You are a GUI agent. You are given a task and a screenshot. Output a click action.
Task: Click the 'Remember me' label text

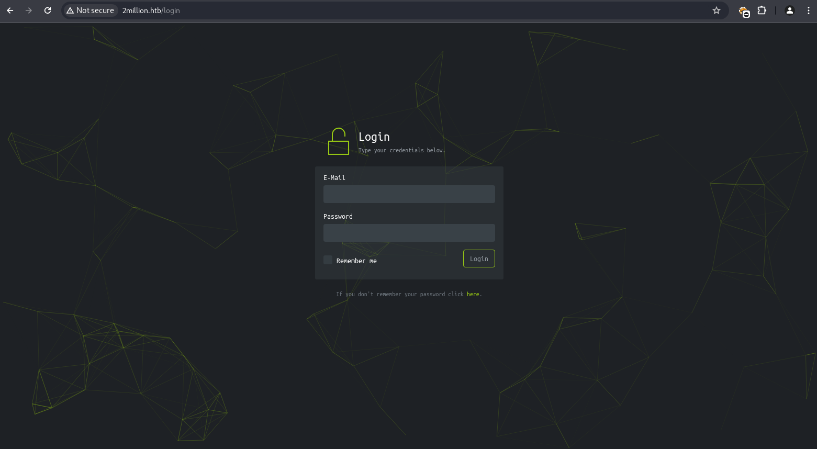[x=356, y=261]
